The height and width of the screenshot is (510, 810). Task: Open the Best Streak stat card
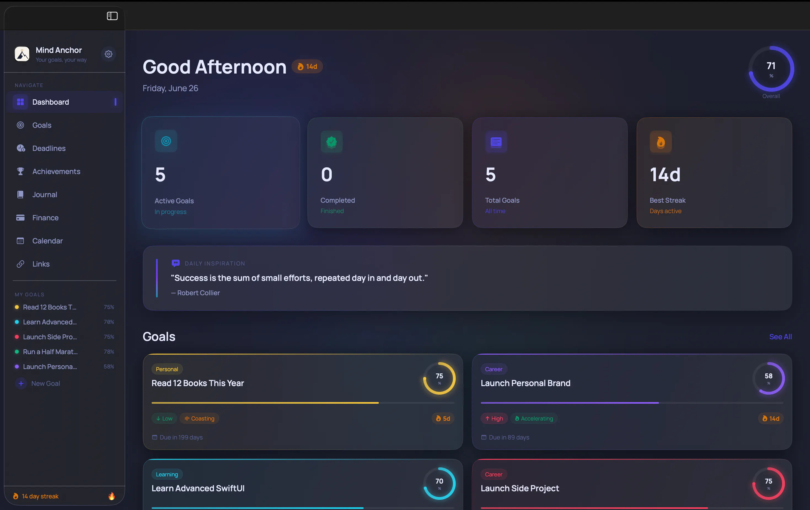click(x=714, y=173)
